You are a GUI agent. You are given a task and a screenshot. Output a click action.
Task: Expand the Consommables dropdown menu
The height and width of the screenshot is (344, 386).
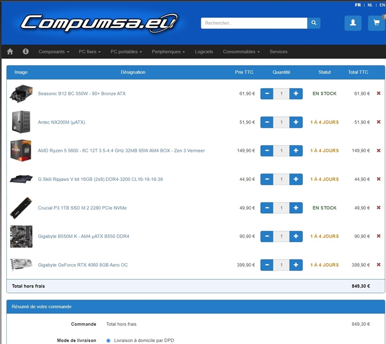(241, 52)
